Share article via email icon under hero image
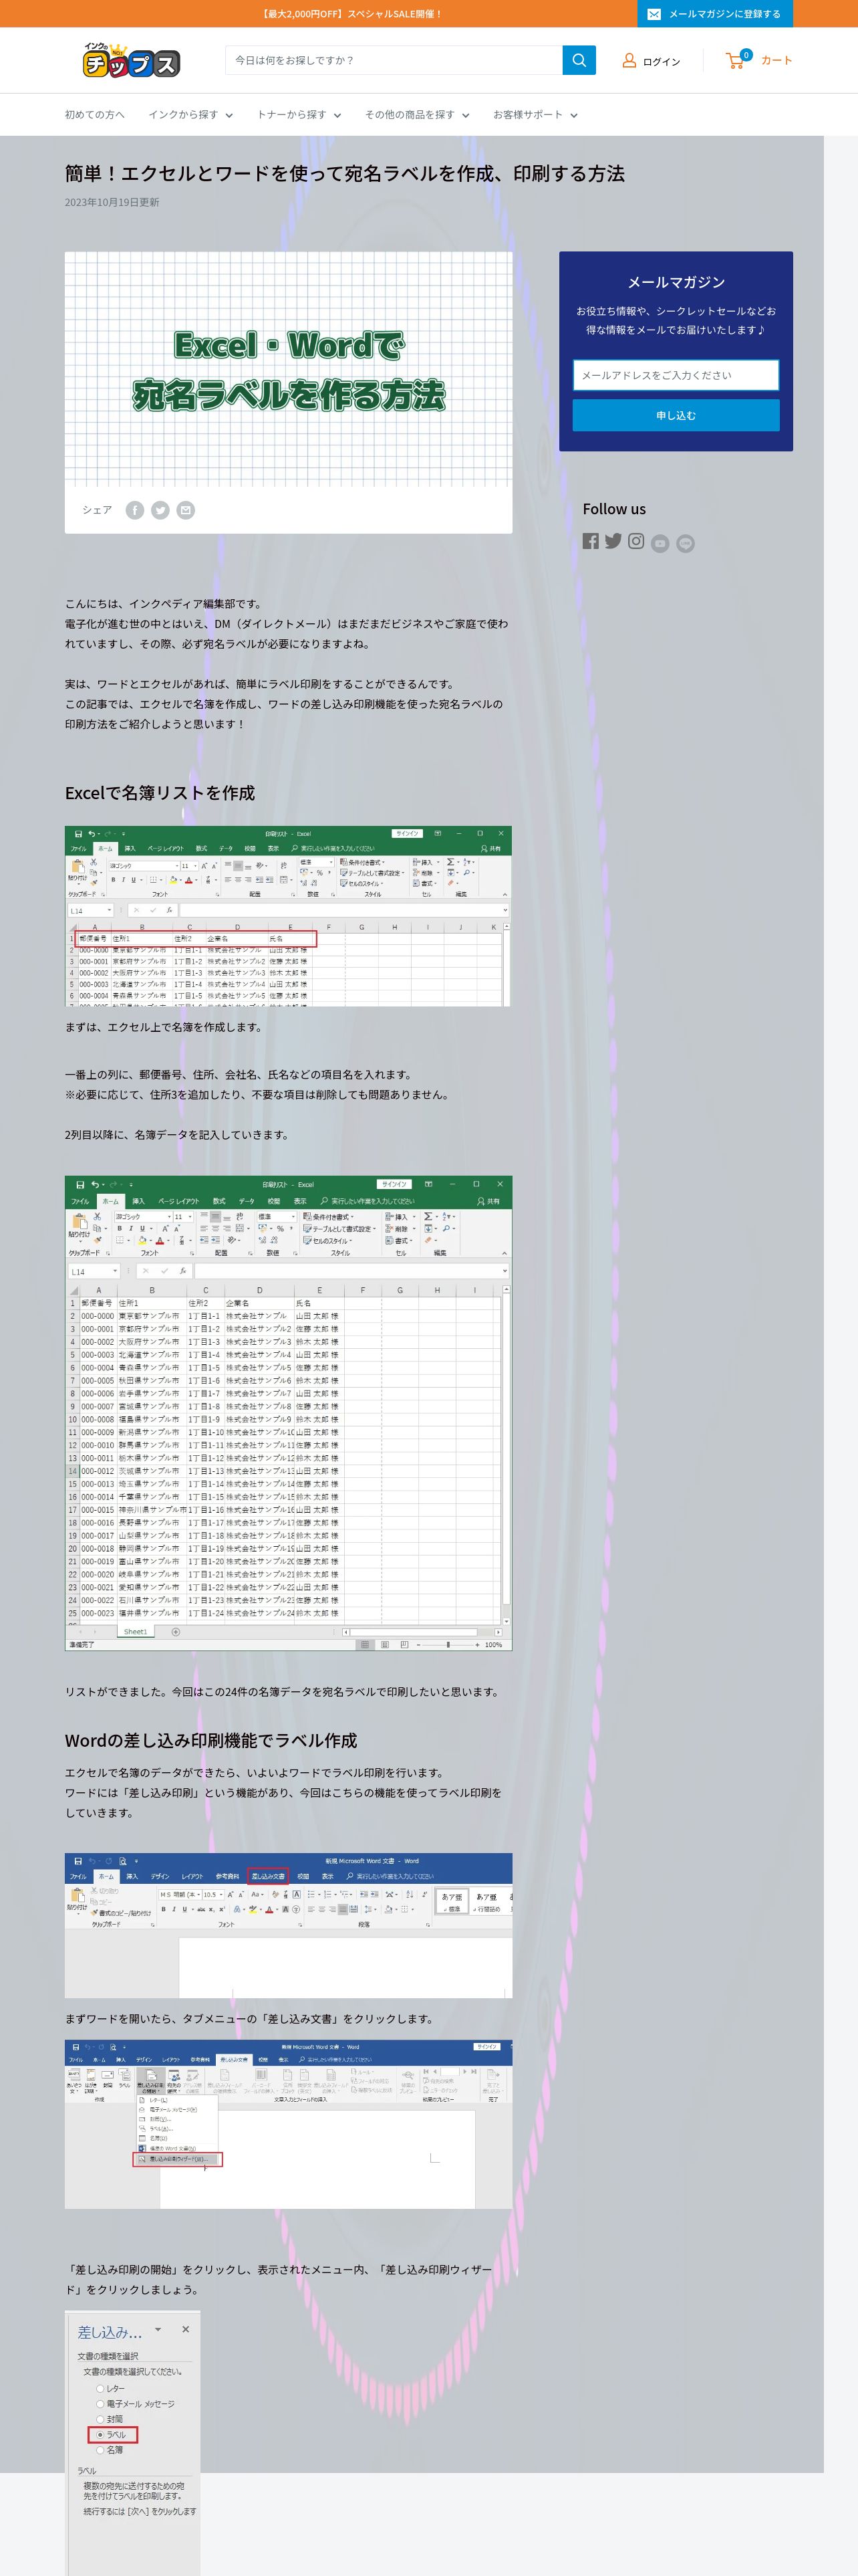Screen dimensions: 858x2576 point(186,510)
